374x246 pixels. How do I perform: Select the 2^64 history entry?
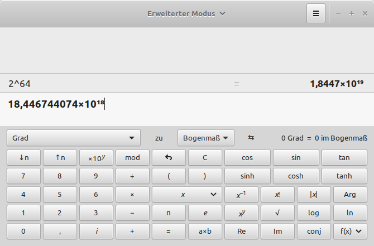pos(20,84)
